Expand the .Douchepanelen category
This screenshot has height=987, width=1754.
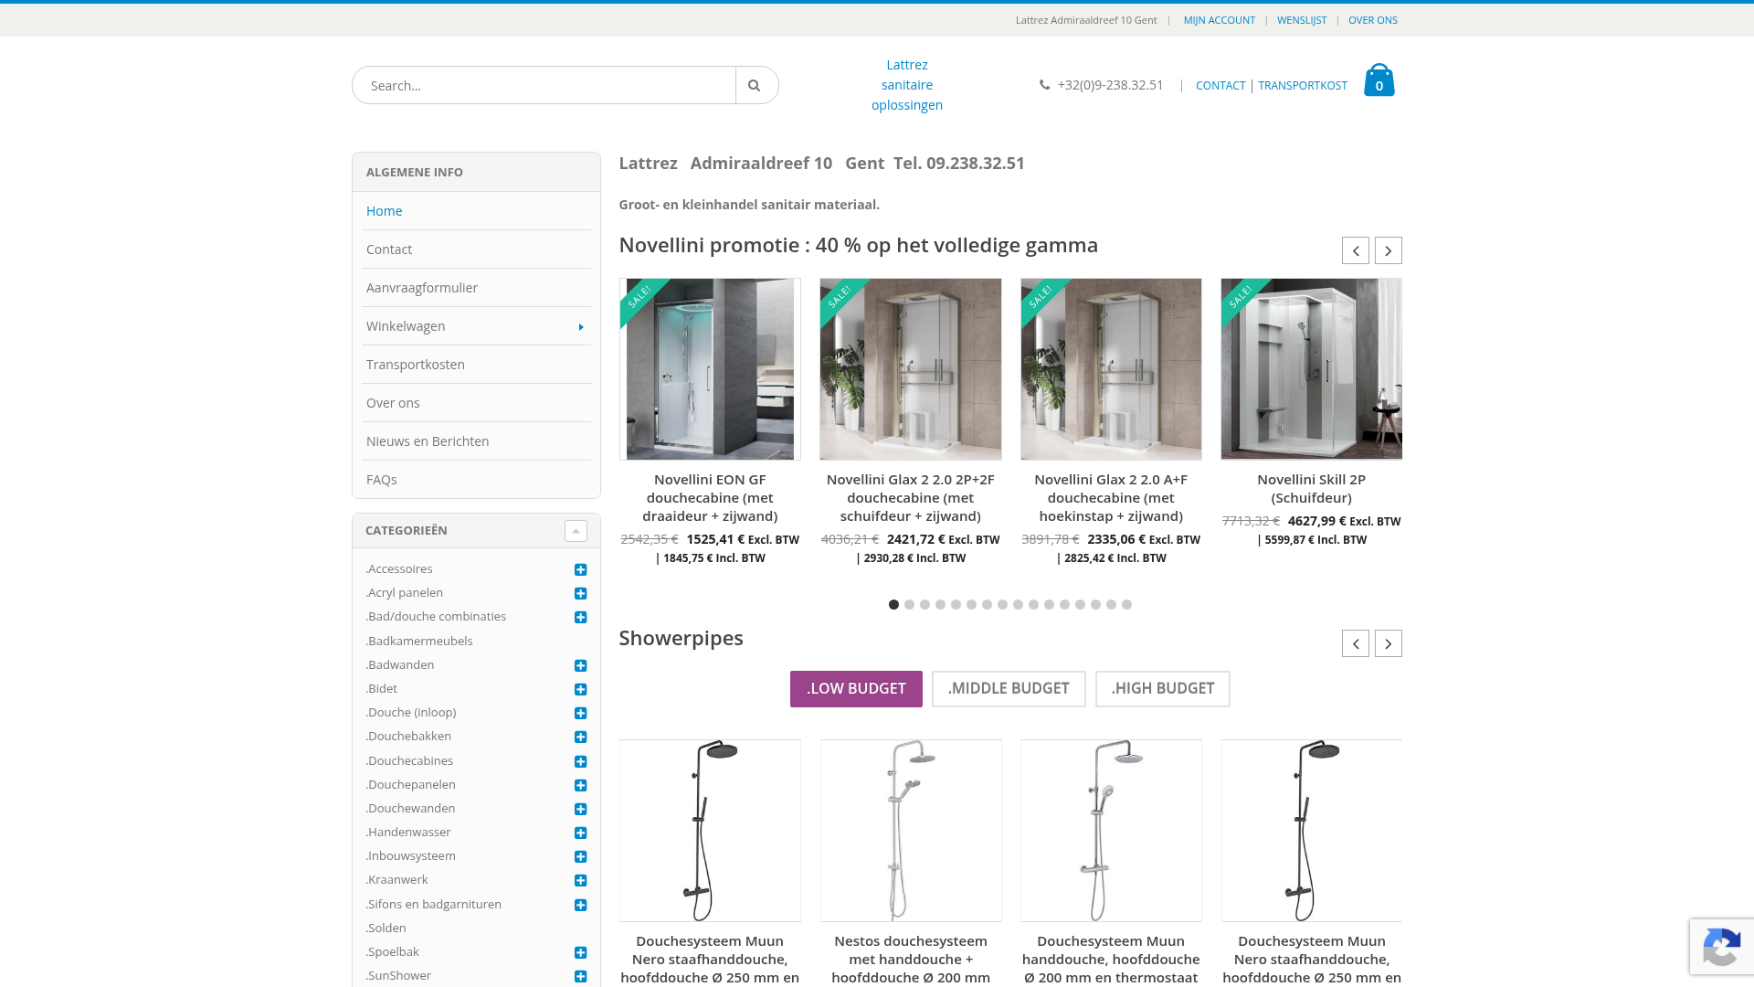[x=581, y=785]
